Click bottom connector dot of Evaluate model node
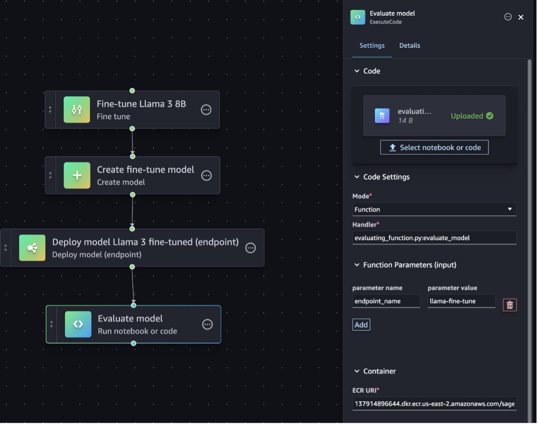The height and width of the screenshot is (424, 538). click(x=133, y=343)
